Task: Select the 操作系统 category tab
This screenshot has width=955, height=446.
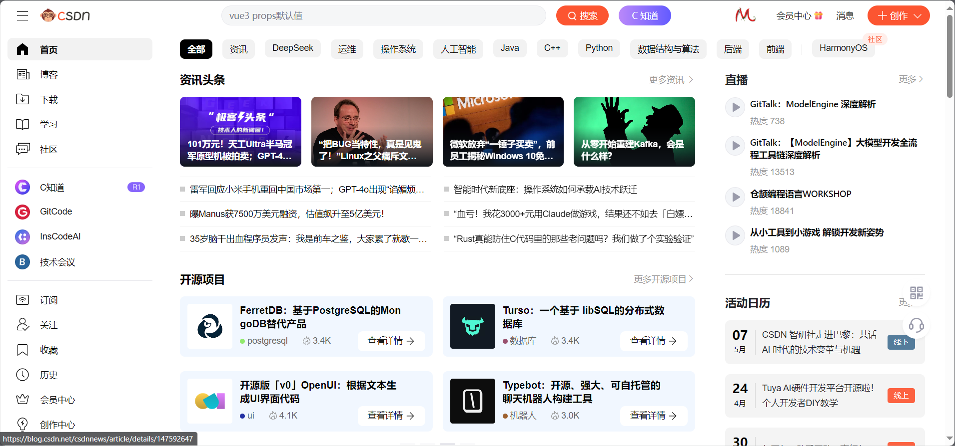Action: pyautogui.click(x=398, y=49)
